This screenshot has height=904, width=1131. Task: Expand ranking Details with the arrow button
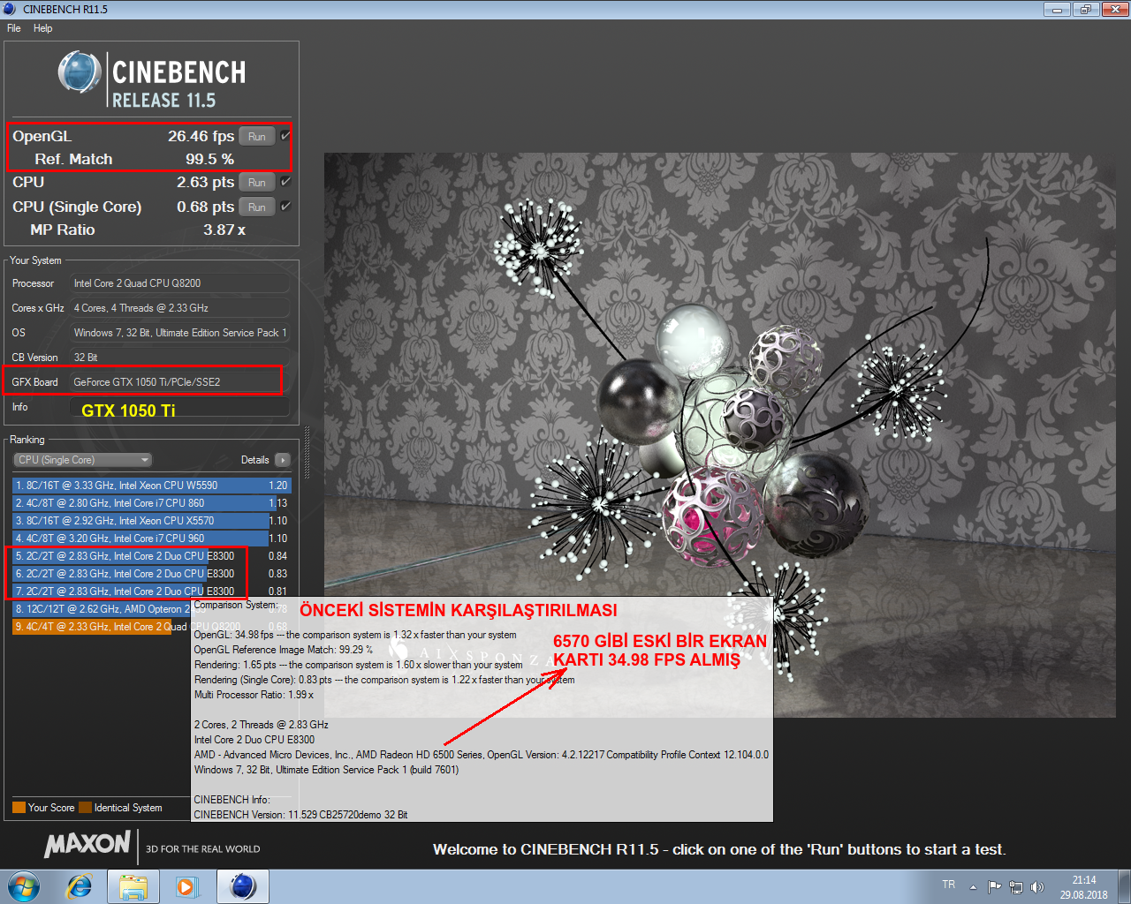(283, 460)
